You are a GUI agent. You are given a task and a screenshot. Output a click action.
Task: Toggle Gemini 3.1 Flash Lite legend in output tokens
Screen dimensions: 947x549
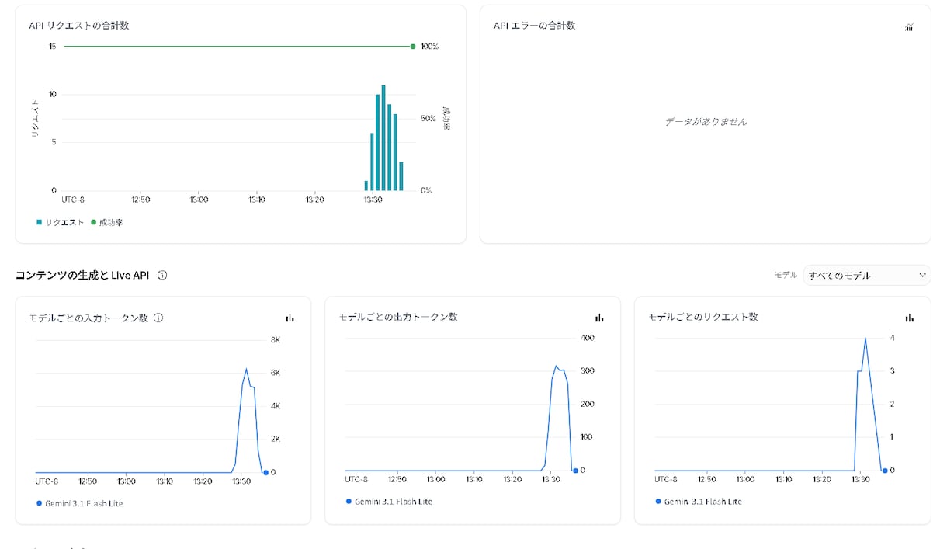click(x=389, y=502)
